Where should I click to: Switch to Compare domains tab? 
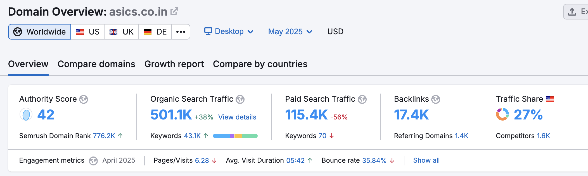coord(96,64)
